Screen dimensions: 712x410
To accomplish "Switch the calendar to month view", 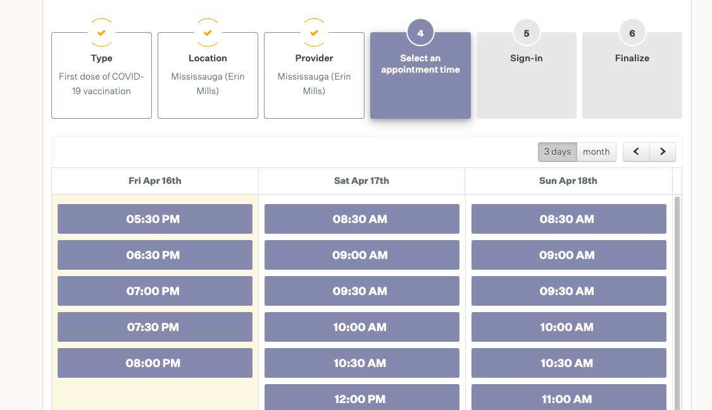I will click(596, 152).
